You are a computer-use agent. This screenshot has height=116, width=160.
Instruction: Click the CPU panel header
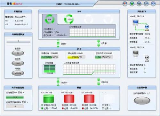point(79,12)
